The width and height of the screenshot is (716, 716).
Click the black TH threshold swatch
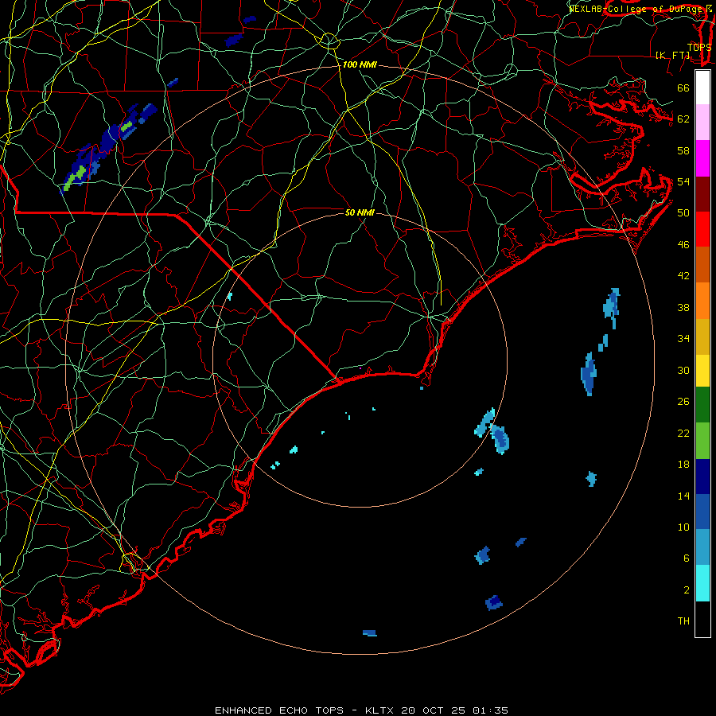pyautogui.click(x=702, y=619)
